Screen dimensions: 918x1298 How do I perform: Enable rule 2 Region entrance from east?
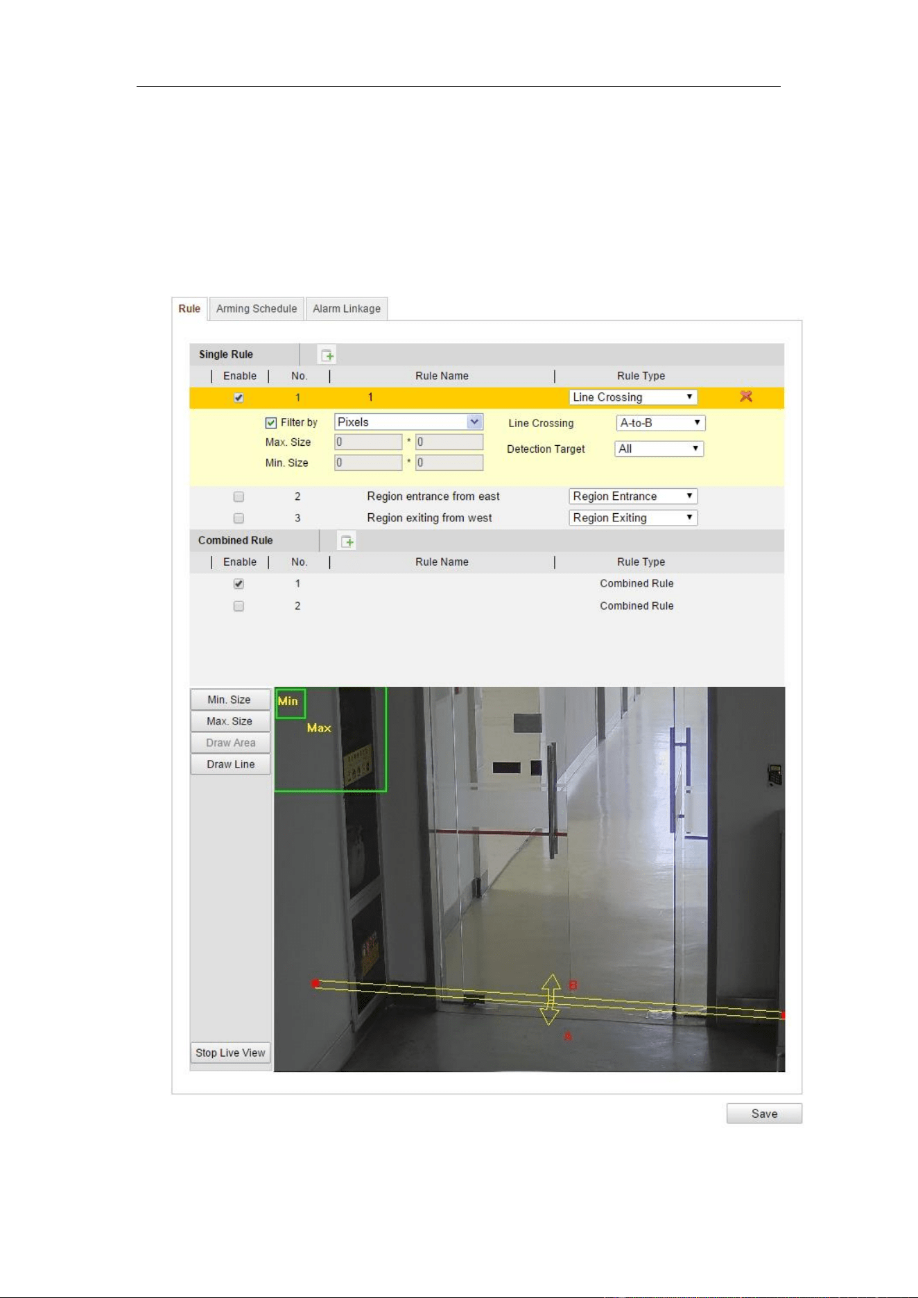[x=239, y=496]
